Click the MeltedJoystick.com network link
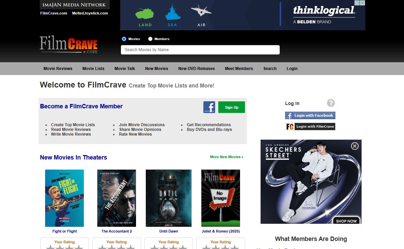Image resolution: width=404 pixels, height=249 pixels. coord(90,13)
